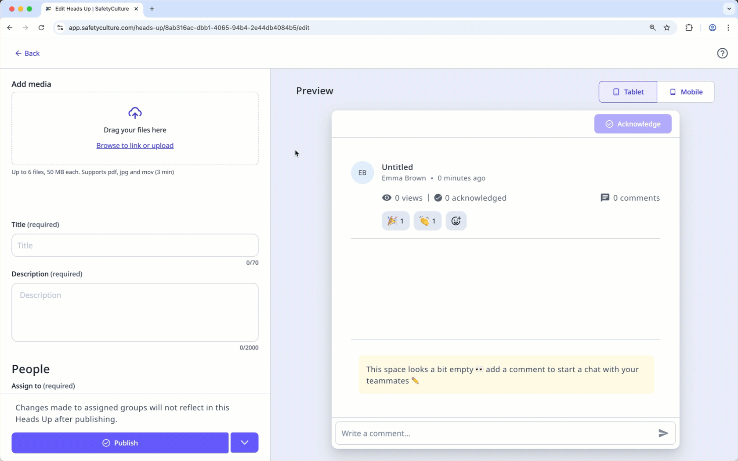Expand the tab search dropdown
Image resolution: width=738 pixels, height=461 pixels.
pos(729,9)
